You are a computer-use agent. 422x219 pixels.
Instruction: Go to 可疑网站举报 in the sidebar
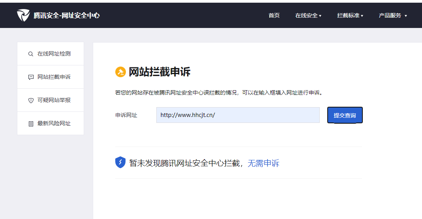pyautogui.click(x=51, y=100)
